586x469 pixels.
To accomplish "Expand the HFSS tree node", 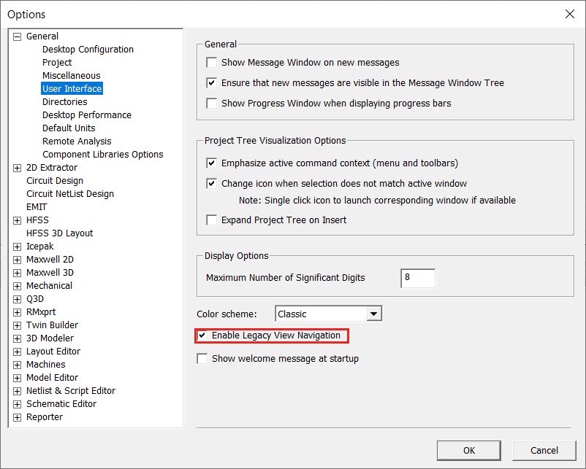I will (x=17, y=220).
